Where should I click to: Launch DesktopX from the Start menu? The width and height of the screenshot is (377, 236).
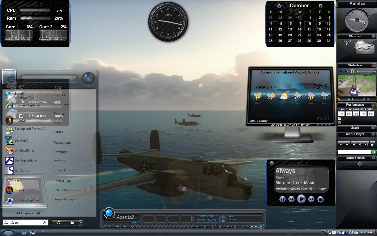[17, 141]
